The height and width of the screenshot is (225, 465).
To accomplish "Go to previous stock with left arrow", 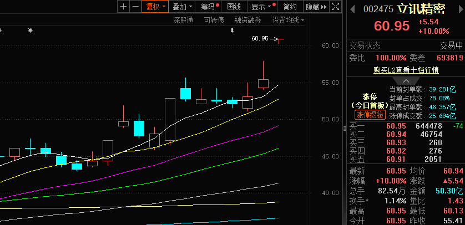I will tap(352, 9).
